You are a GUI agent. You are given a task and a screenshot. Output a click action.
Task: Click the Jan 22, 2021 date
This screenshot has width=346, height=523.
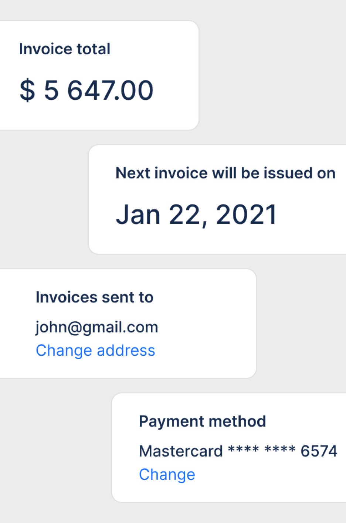pyautogui.click(x=196, y=215)
